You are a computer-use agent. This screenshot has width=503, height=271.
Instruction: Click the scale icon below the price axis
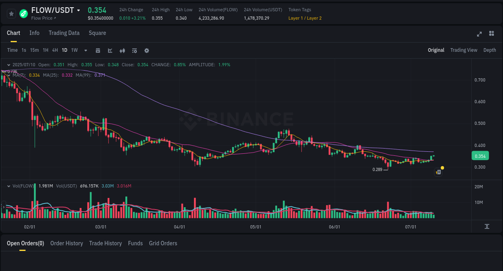click(486, 227)
